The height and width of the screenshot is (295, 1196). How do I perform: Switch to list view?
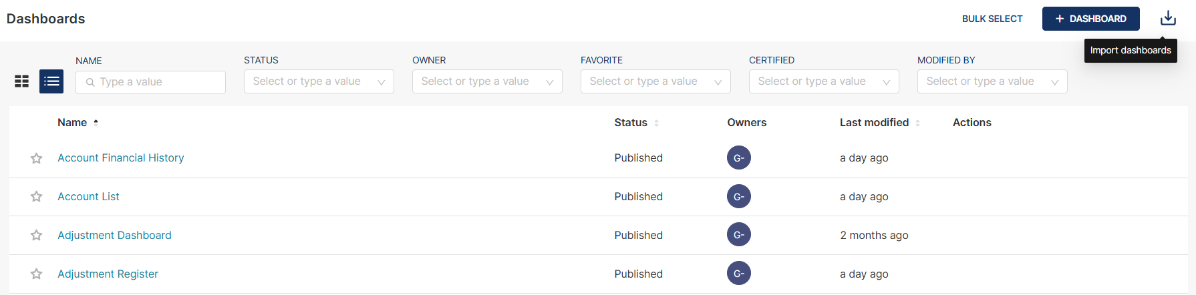(x=51, y=81)
